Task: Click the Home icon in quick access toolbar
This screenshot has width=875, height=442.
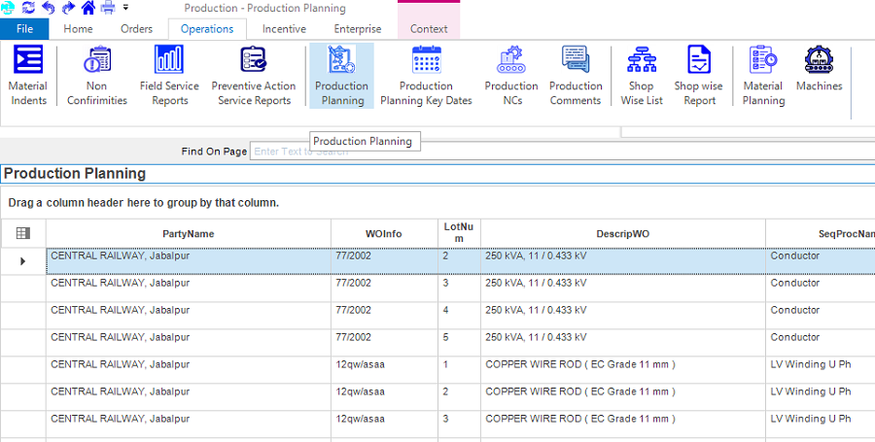Action: coord(88,8)
